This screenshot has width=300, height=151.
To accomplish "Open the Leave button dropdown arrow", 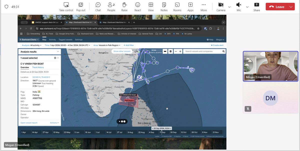I will (291, 7).
